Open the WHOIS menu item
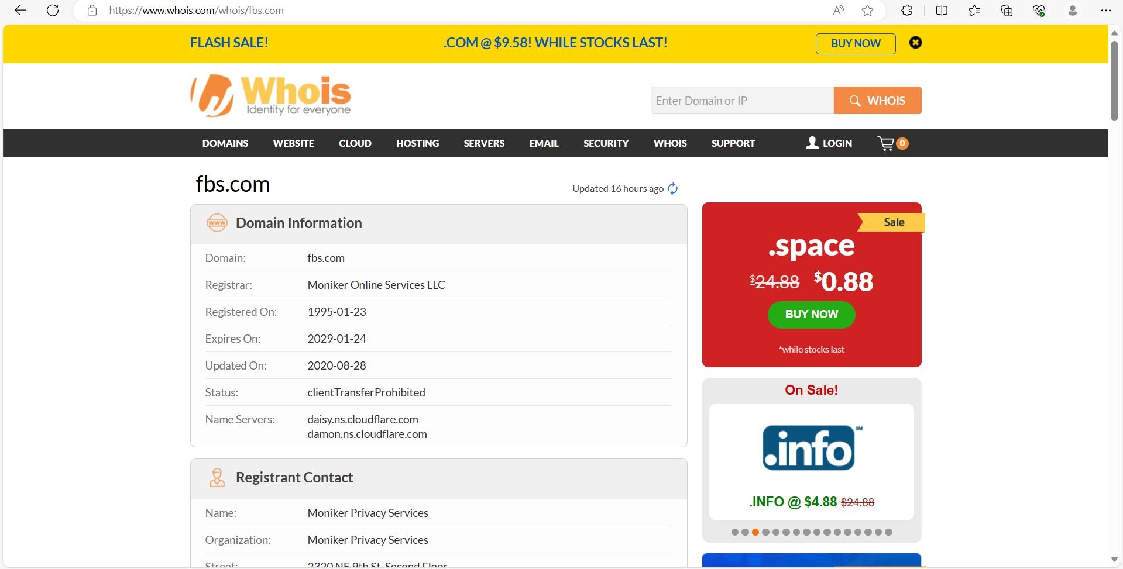Image resolution: width=1123 pixels, height=569 pixels. click(x=670, y=143)
